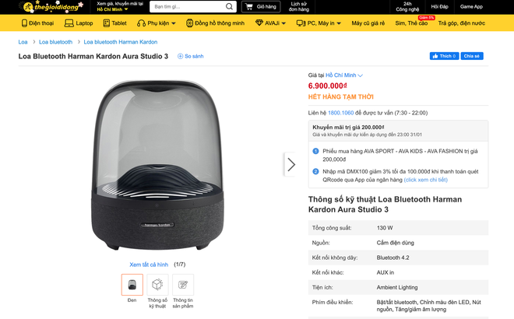The image size is (514, 319).
Task: Change price location Hồ Chí Minh dropdown
Action: (344, 75)
